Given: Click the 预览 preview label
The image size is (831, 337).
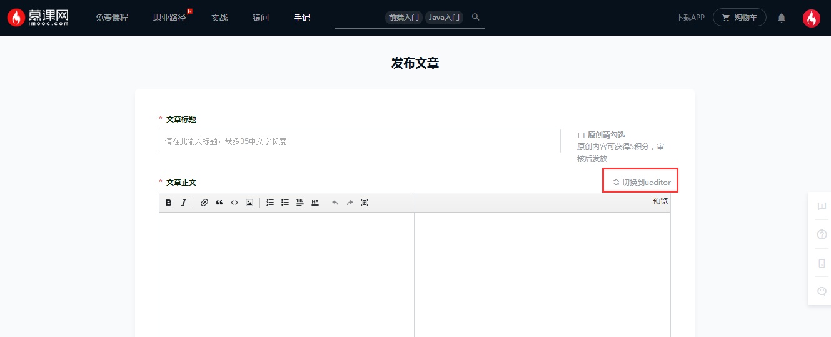Looking at the screenshot, I should coord(660,201).
